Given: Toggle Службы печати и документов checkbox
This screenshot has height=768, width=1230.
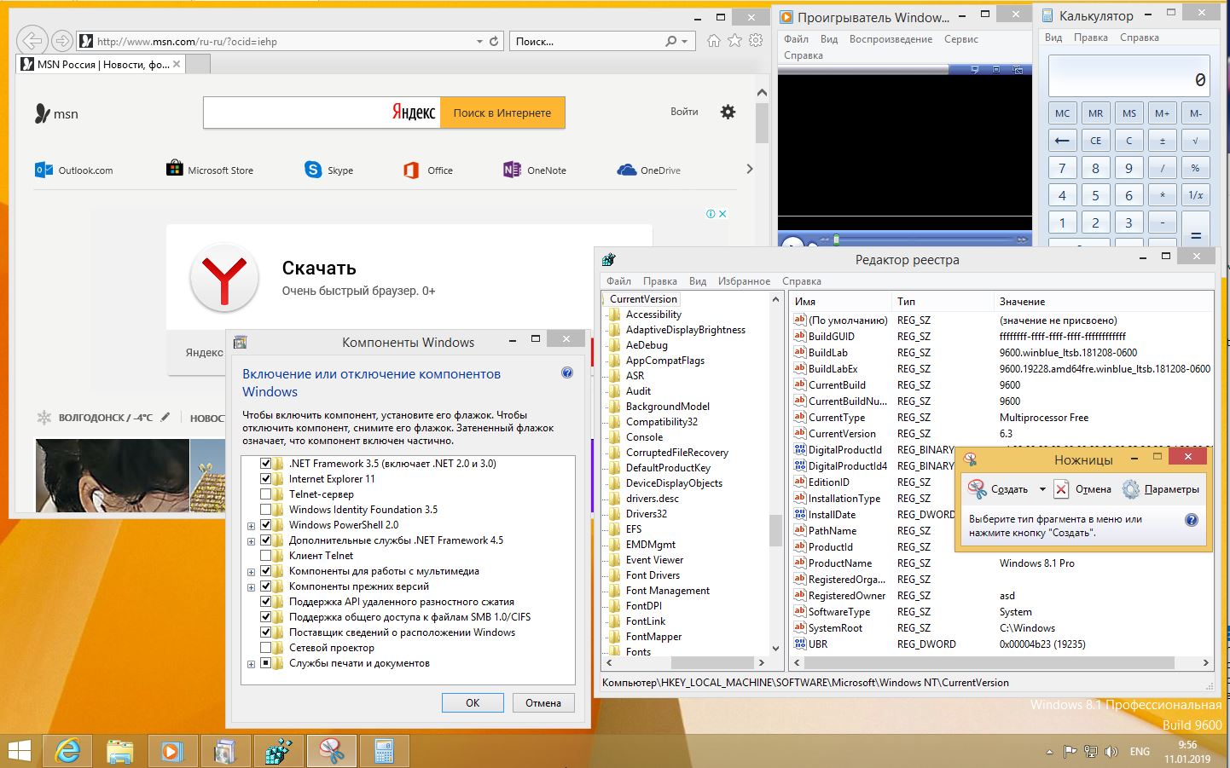Looking at the screenshot, I should [265, 663].
